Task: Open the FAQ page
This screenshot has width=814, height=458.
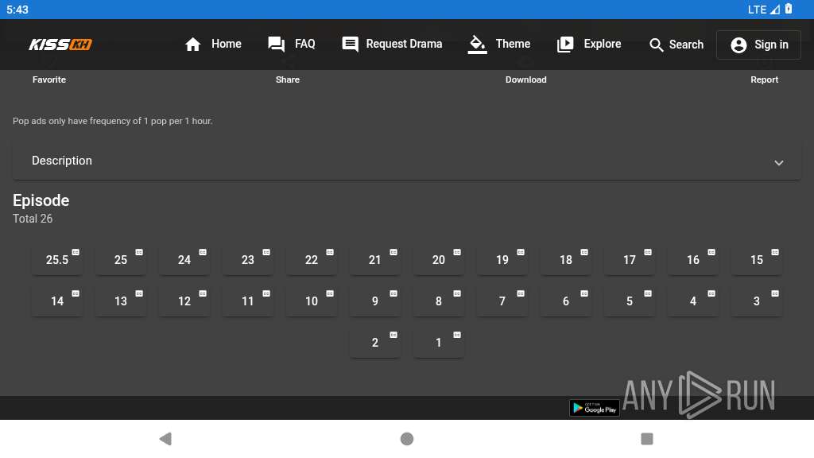Action: pos(291,45)
